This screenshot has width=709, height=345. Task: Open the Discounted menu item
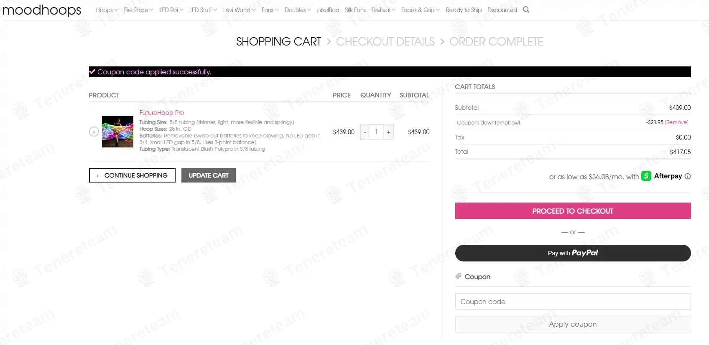point(502,10)
